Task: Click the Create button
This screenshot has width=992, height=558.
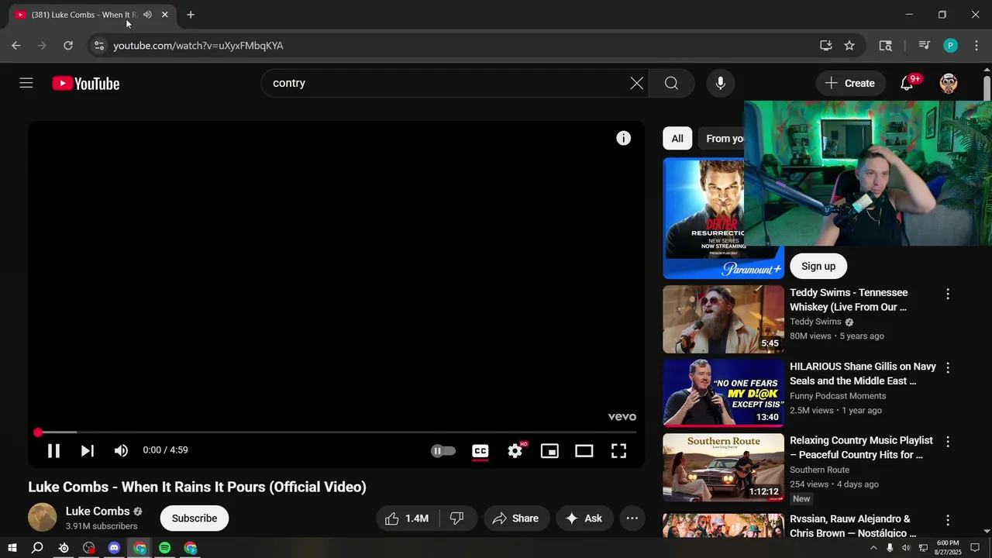Action: [x=850, y=83]
